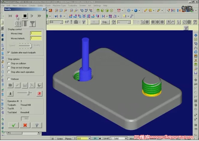Click the arrow with question mark analyze icon
The image size is (199, 141).
(x=168, y=10)
